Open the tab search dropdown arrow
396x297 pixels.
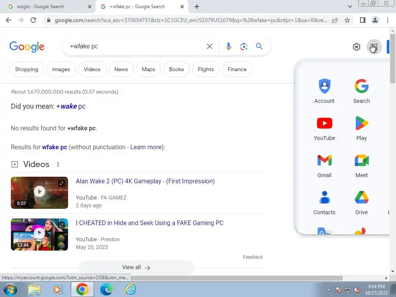(350, 7)
